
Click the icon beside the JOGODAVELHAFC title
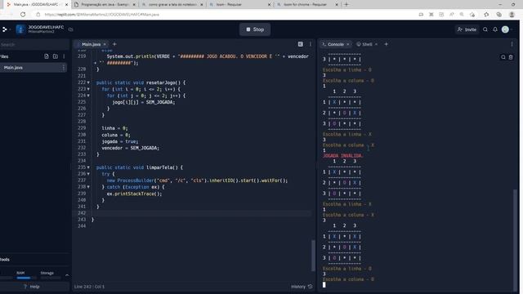pos(70,29)
